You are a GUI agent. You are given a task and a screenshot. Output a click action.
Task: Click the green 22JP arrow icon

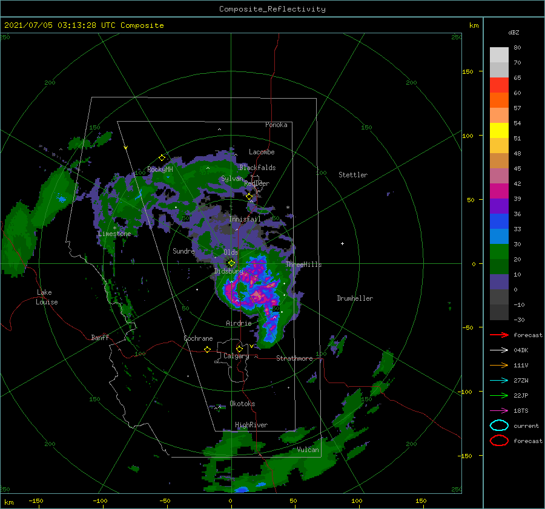499,395
